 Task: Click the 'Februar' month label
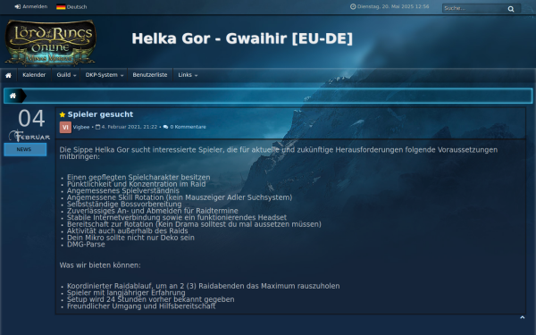30,137
